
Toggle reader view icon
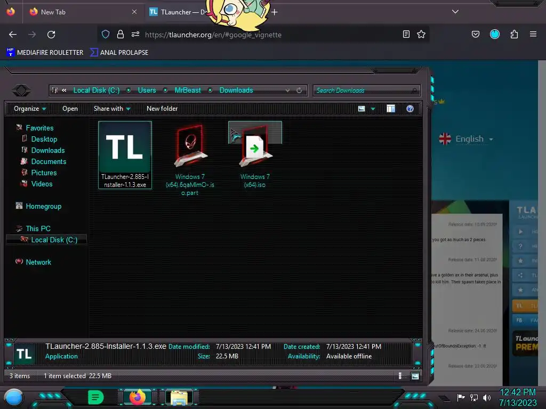406,34
